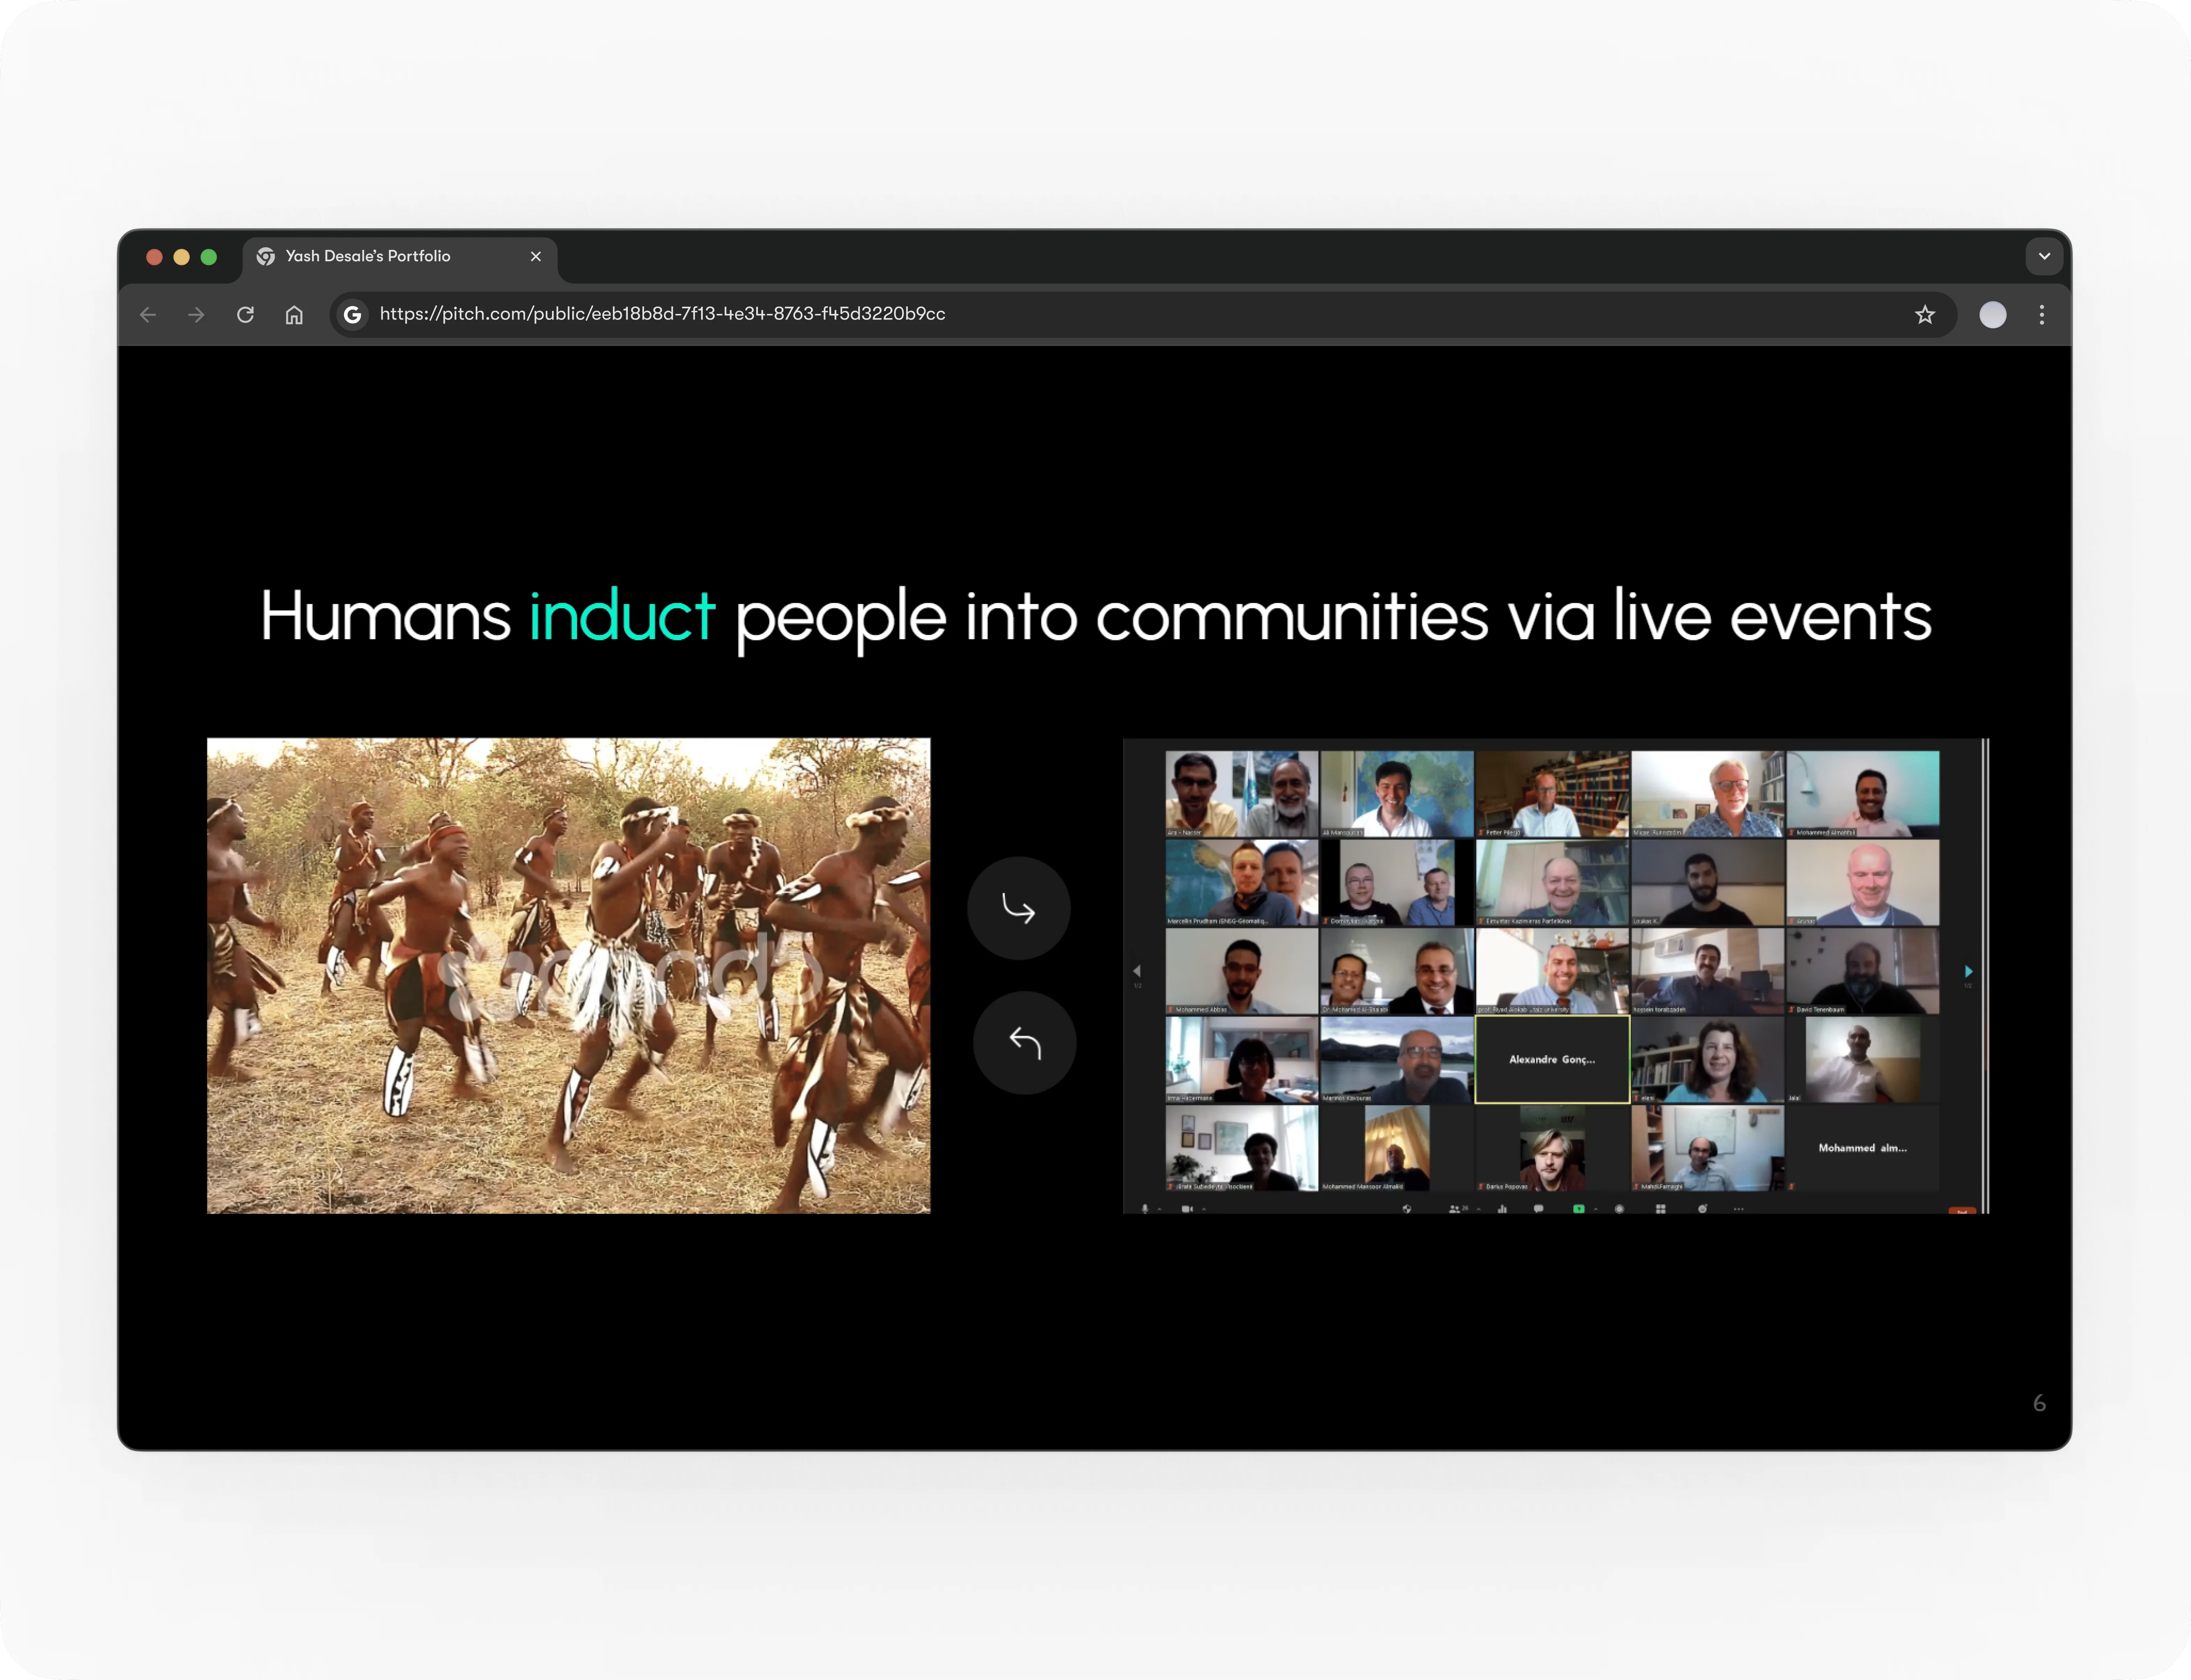Click the tribal dancers image
This screenshot has width=2191, height=1680.
[x=568, y=975]
